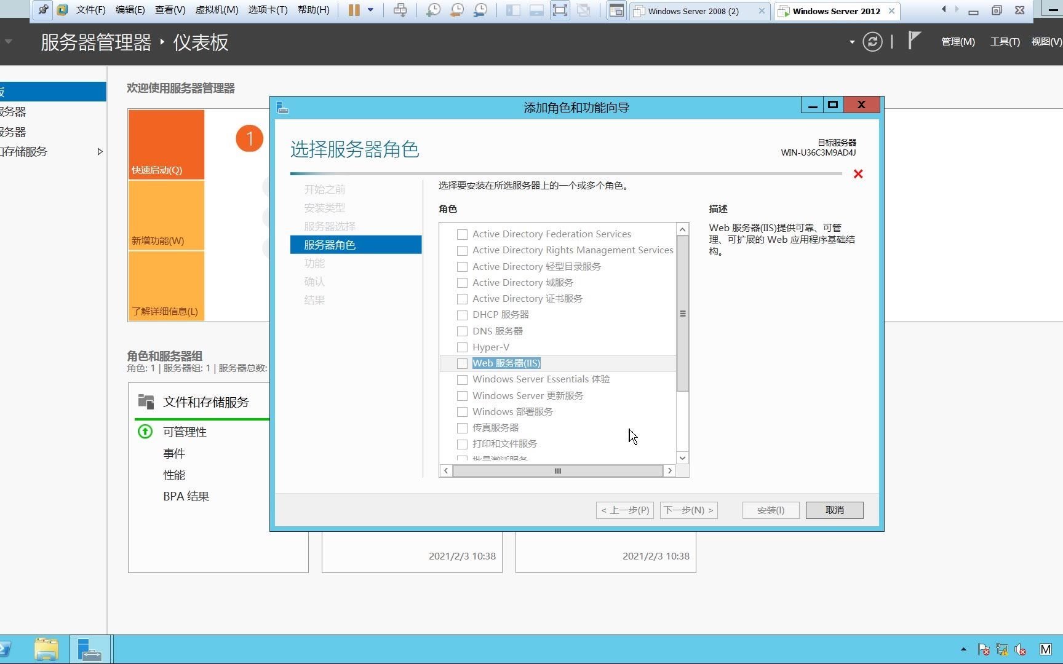Viewport: 1063px width, 664px height.
Task: Open the notifications flag in Server Manager
Action: pos(914,41)
